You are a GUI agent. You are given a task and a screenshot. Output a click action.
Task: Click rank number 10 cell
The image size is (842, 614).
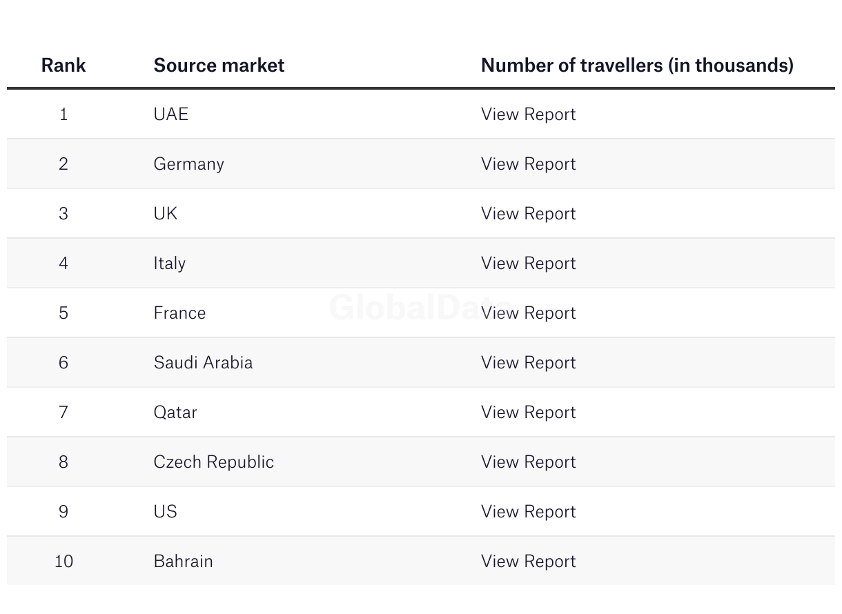63,561
